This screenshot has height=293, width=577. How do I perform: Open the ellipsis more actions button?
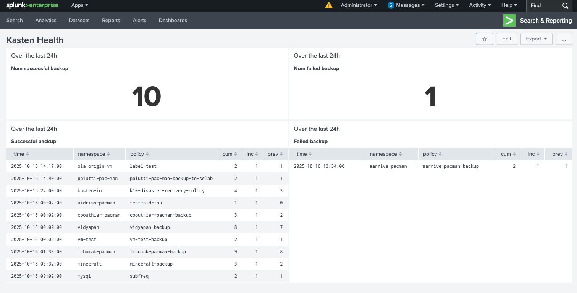point(564,39)
